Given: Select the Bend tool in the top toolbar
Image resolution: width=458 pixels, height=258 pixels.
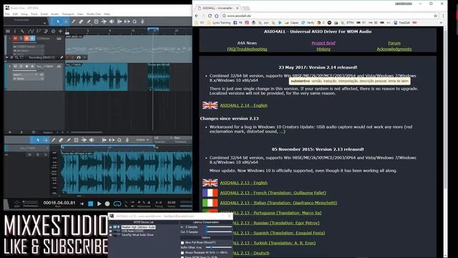Looking at the screenshot, I should 104,21.
